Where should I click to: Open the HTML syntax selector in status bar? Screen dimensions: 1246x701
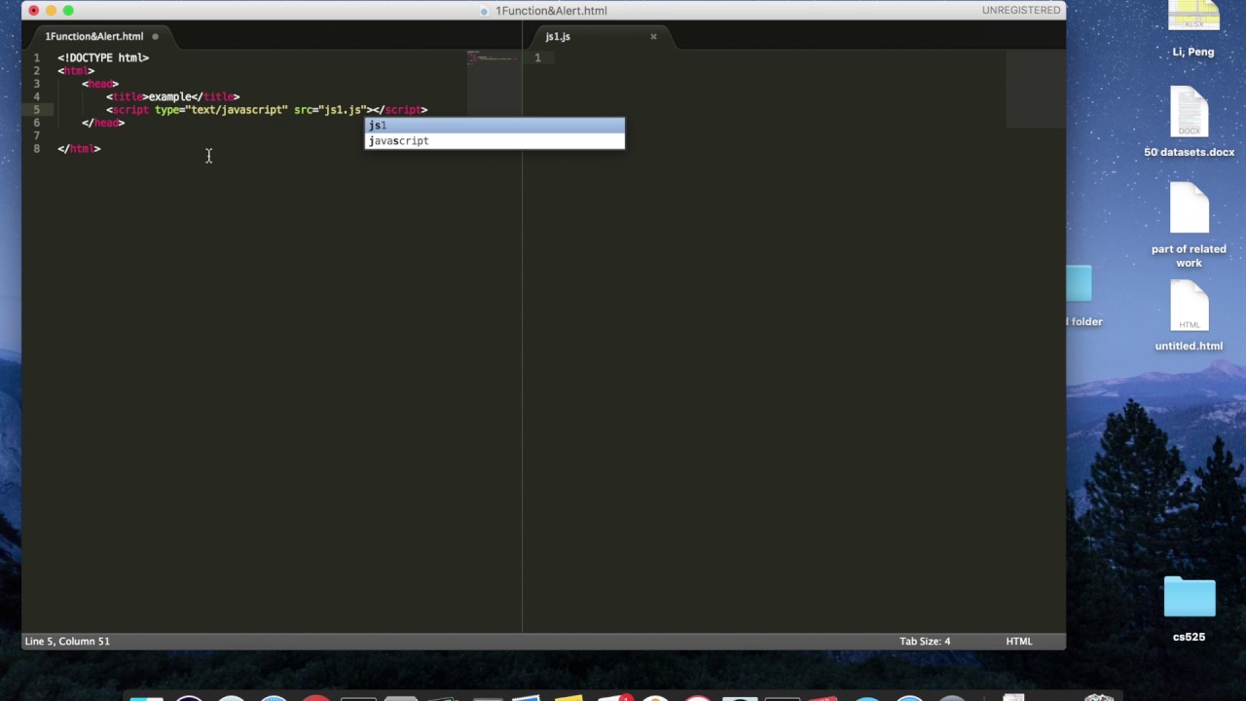click(x=1019, y=641)
